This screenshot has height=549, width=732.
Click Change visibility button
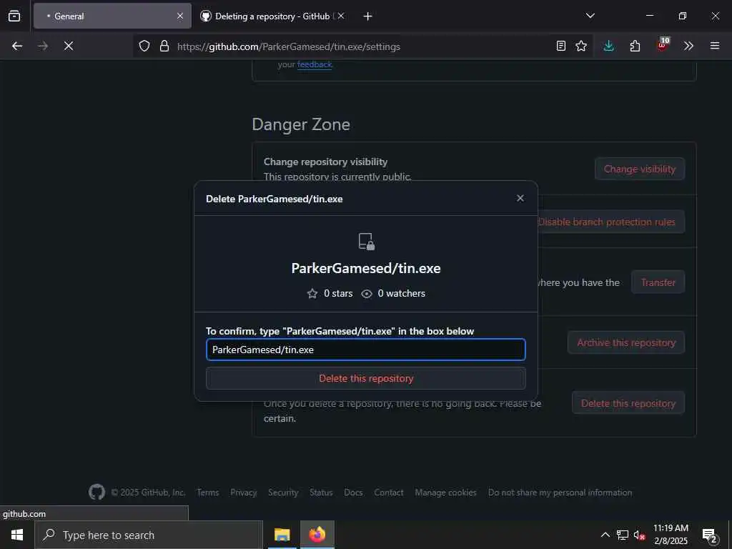tap(640, 169)
